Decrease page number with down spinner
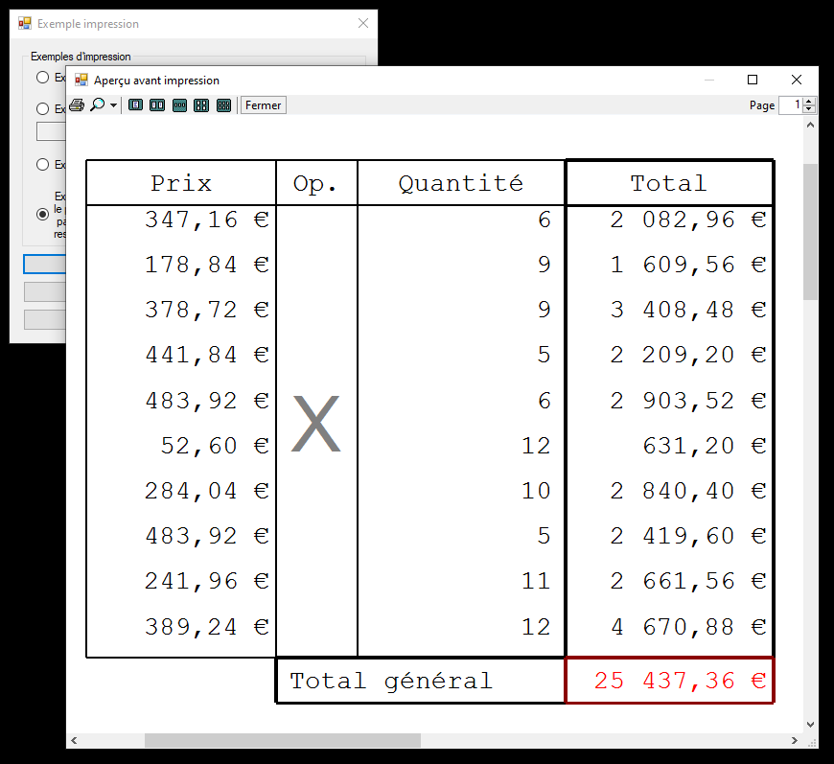 pos(809,109)
